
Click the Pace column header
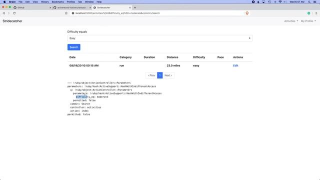pos(220,57)
